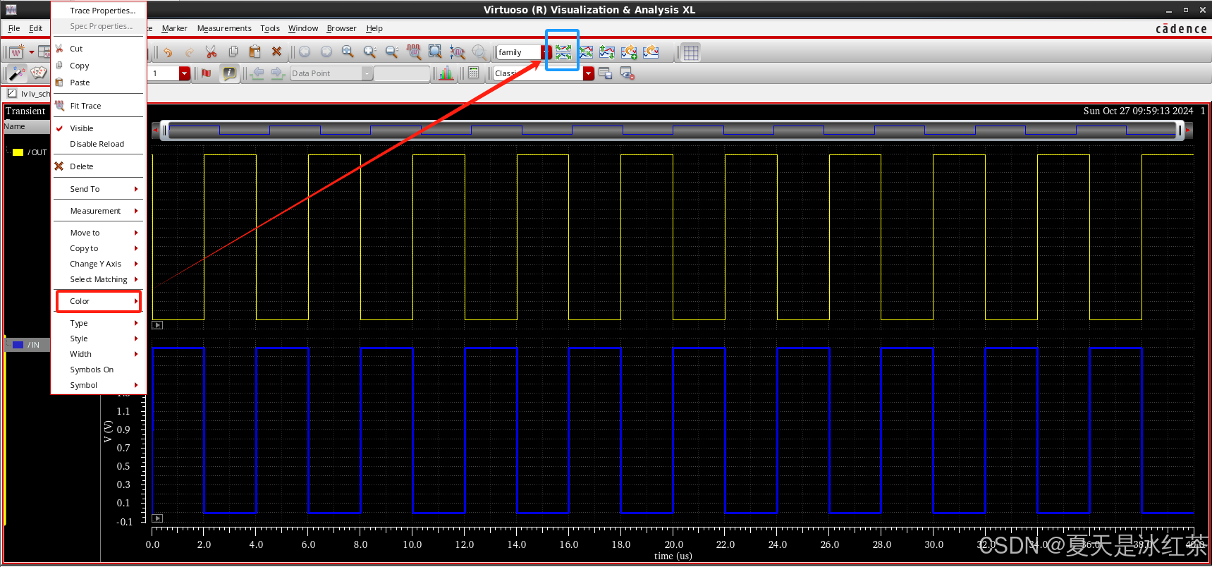Image resolution: width=1212 pixels, height=567 pixels.
Task: Click the pan waveform magnifier icon
Action: [457, 52]
